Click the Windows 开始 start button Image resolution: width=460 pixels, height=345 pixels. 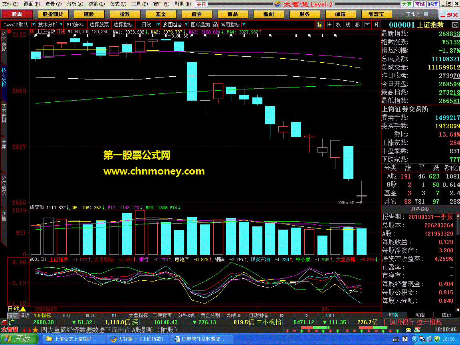19,339
